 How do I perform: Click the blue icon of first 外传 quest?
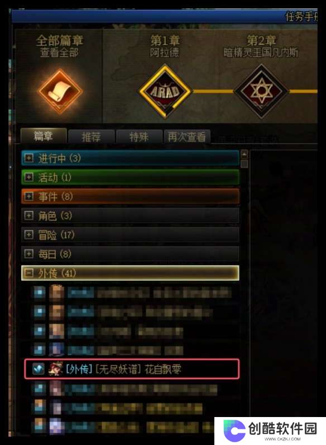click(x=39, y=292)
